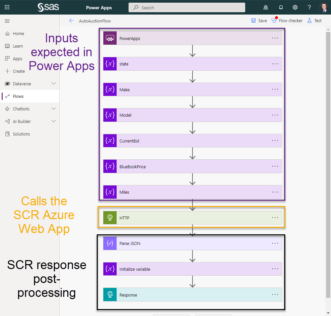Expand the Dataverse menu chevron

pyautogui.click(x=54, y=84)
